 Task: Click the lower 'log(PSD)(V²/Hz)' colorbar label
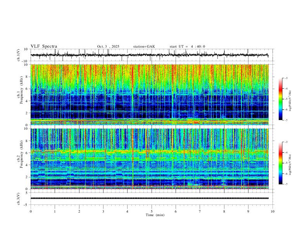coord(290,165)
